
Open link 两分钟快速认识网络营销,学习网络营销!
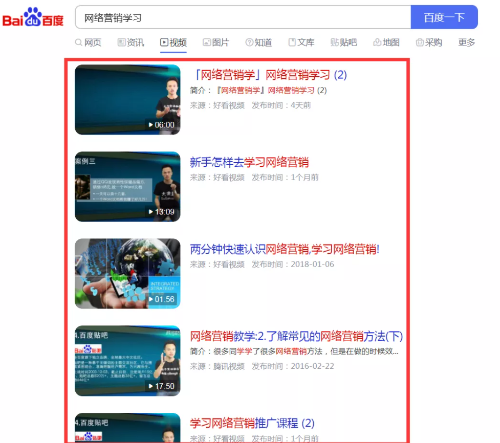pos(285,249)
